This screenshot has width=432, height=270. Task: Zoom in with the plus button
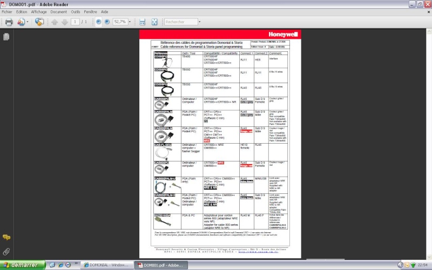[107, 22]
